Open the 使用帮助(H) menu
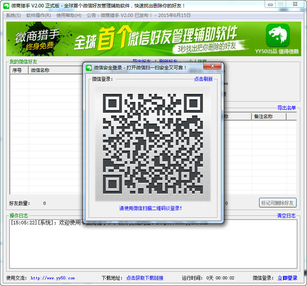Viewport: 307px width, 286px height. (69, 15)
